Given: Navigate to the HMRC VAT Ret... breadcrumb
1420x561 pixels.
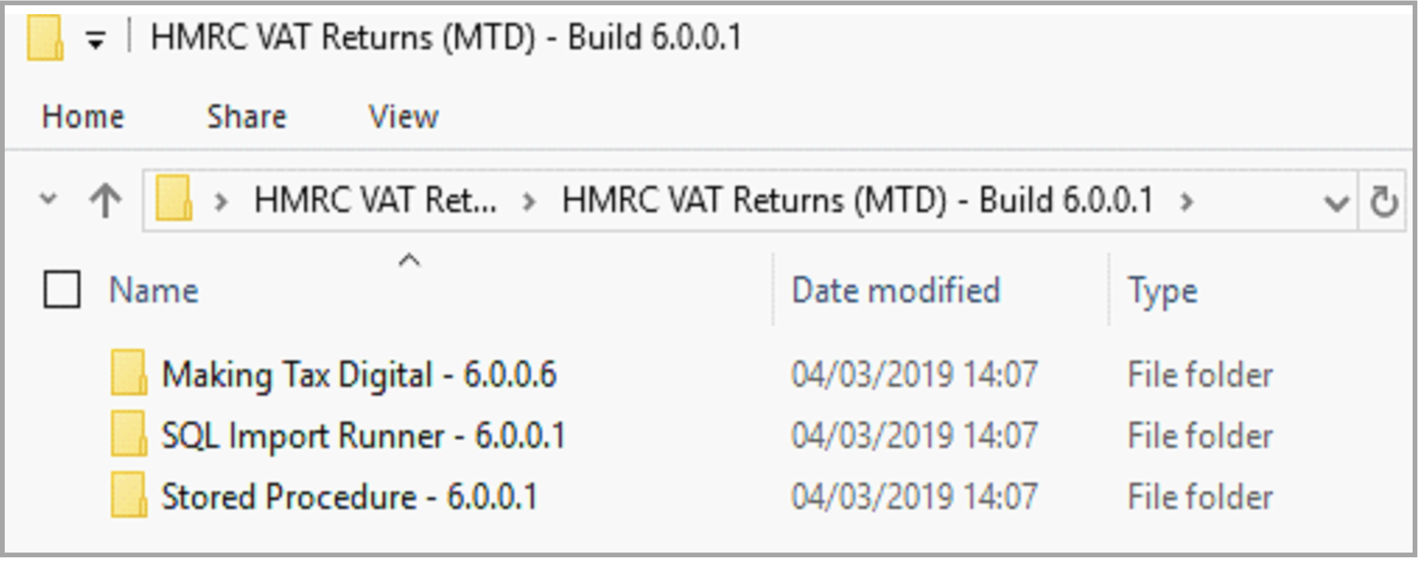Looking at the screenshot, I should (x=375, y=200).
